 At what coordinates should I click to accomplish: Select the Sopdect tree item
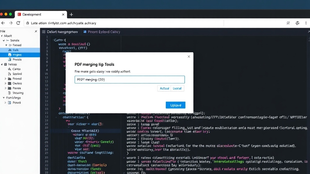click(x=17, y=74)
